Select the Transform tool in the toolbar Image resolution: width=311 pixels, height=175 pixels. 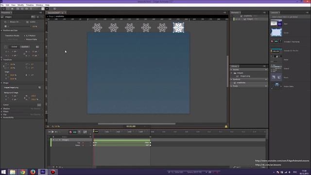pyautogui.click(x=8, y=9)
